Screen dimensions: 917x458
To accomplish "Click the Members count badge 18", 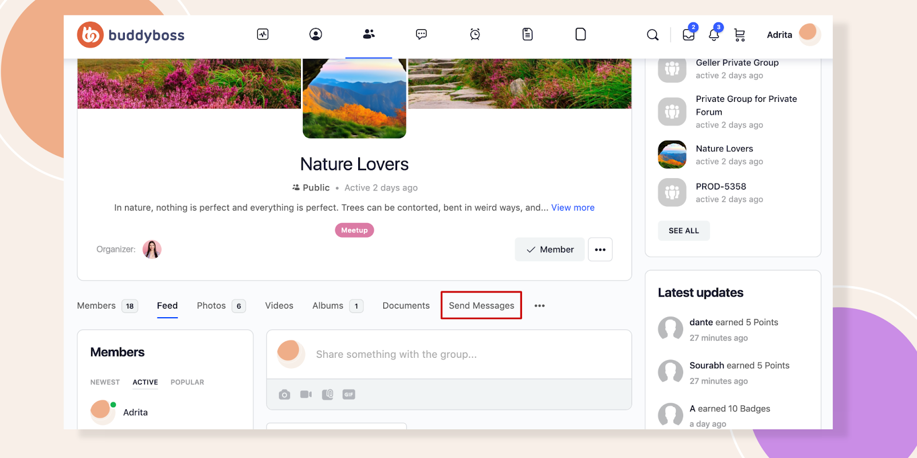I will [130, 306].
